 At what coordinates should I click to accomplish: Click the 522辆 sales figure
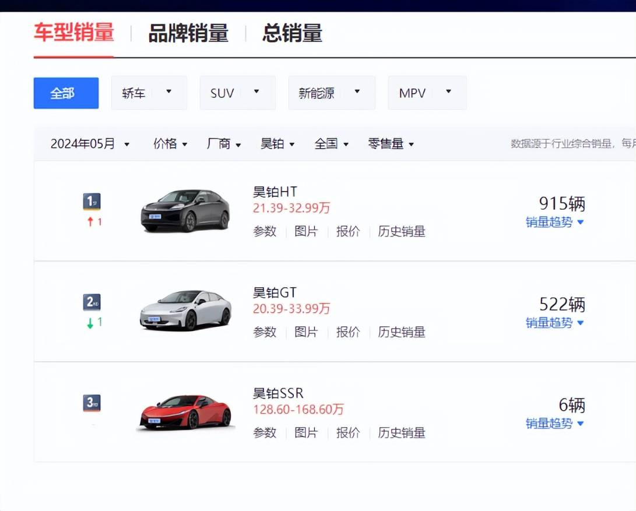pyautogui.click(x=562, y=304)
